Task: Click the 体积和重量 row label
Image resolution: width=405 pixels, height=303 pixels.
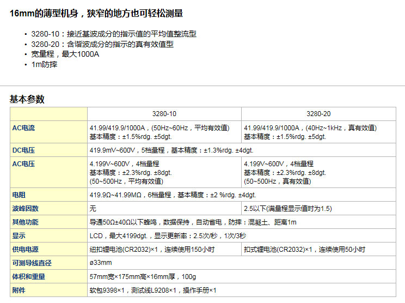Action: coord(29,277)
